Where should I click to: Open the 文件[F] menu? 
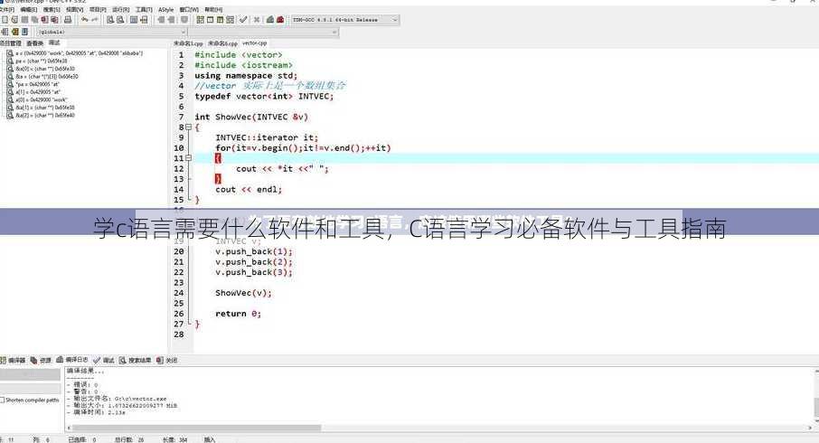click(x=7, y=9)
